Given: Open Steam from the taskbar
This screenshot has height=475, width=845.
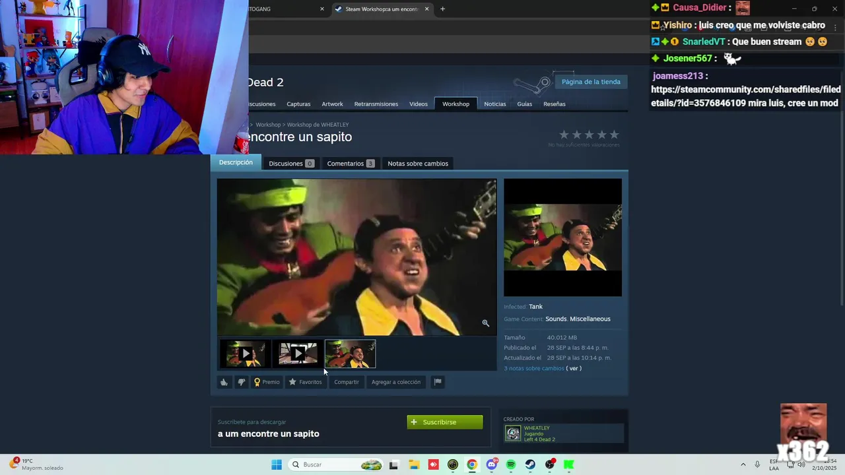Looking at the screenshot, I should 530,464.
